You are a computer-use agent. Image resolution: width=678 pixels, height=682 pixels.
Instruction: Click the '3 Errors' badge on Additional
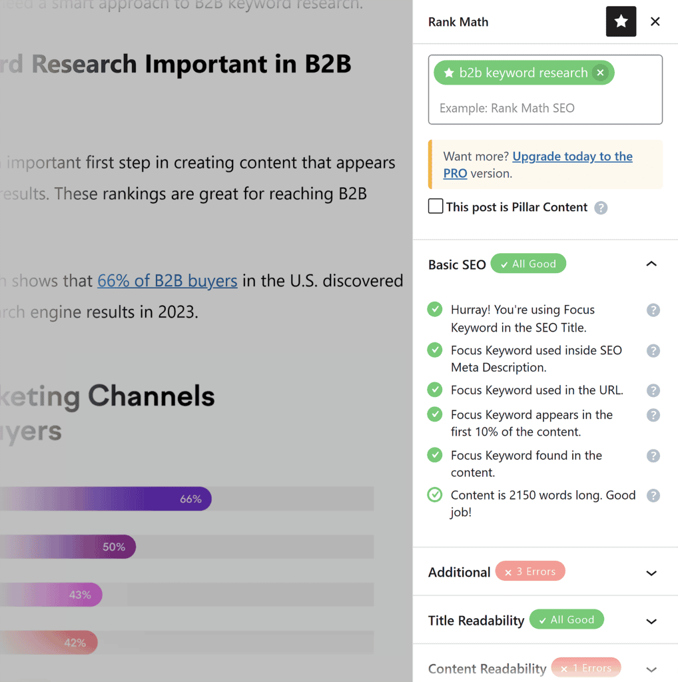(x=530, y=571)
